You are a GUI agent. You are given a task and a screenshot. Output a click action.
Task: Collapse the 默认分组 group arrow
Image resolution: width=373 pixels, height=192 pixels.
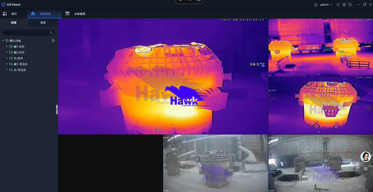[x=3, y=40]
